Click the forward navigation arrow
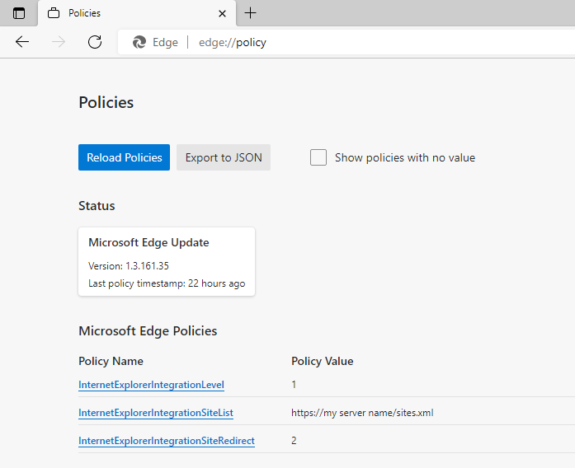Screen dimensions: 575x468 59,42
